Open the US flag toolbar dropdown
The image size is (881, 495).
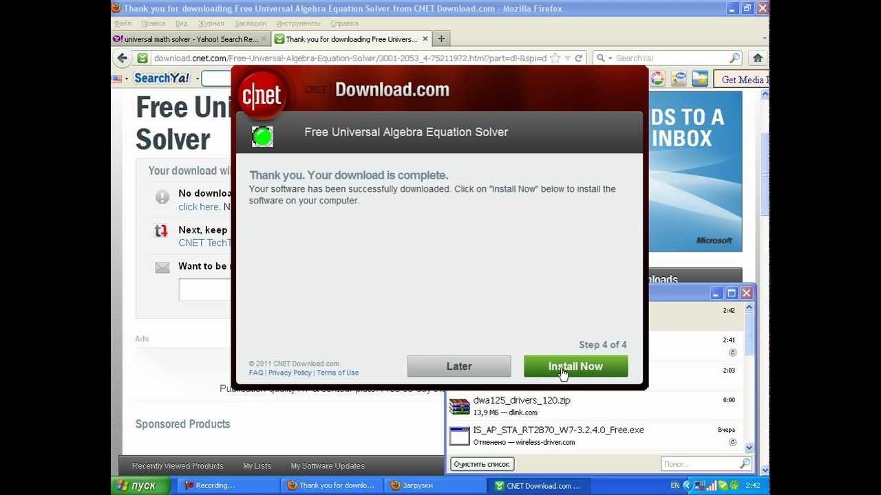coord(120,79)
